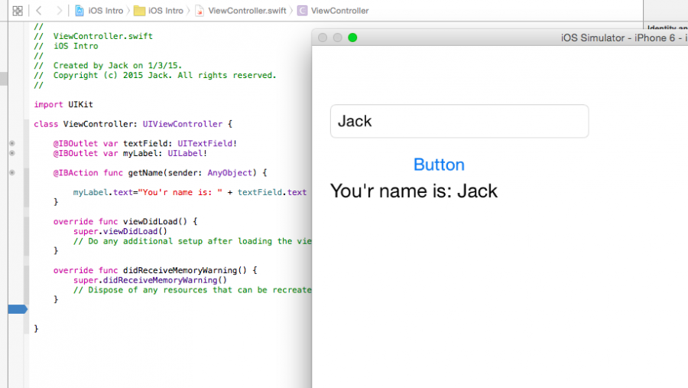Click the textField outlet connection circle
The width and height of the screenshot is (688, 388).
(x=11, y=143)
